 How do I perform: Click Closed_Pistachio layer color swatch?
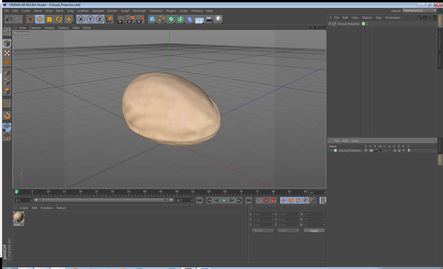coord(335,150)
